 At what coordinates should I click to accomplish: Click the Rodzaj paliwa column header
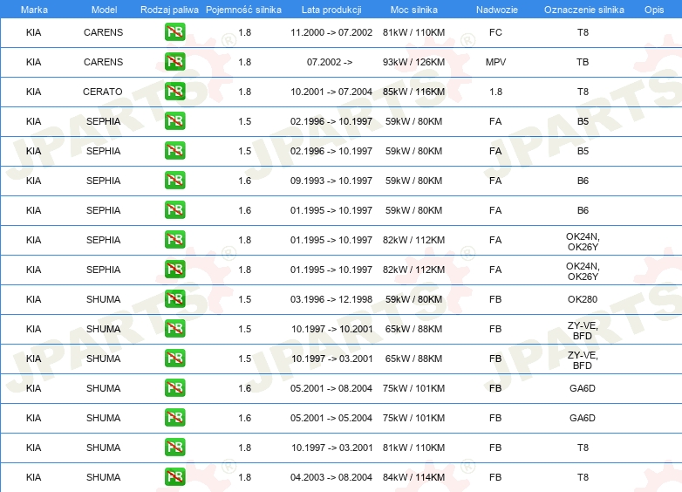(169, 10)
